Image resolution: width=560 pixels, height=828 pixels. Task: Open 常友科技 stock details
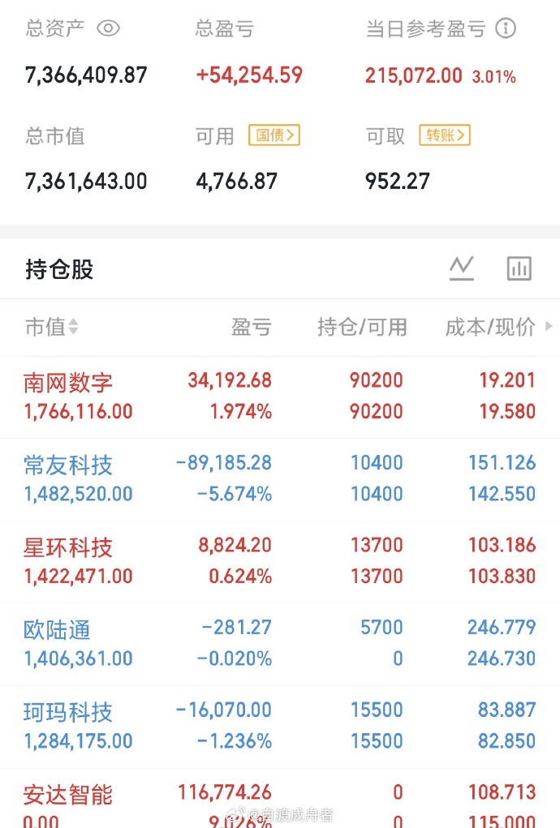67,464
